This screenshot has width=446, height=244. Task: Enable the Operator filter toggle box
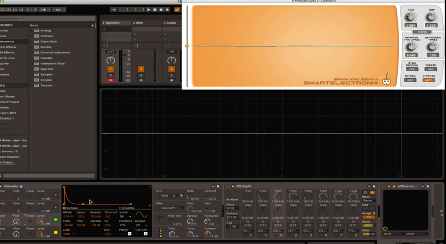coord(158,208)
